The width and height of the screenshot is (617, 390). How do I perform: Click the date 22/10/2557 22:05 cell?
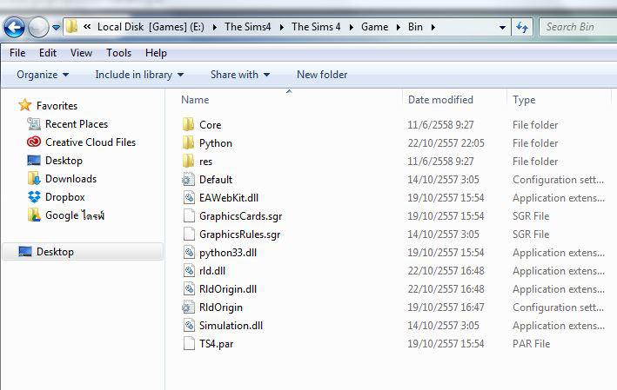coord(446,143)
